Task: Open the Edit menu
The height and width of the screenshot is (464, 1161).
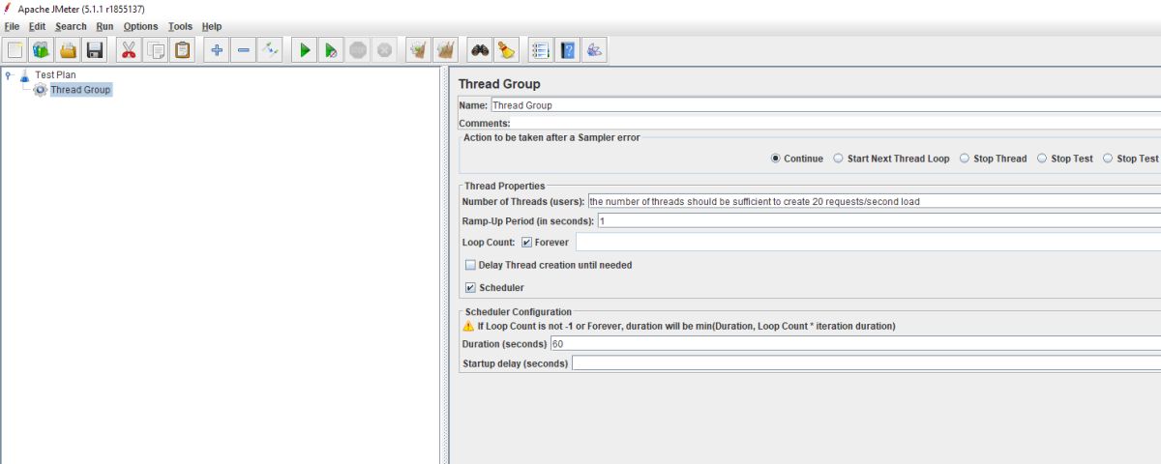Action: (x=37, y=26)
